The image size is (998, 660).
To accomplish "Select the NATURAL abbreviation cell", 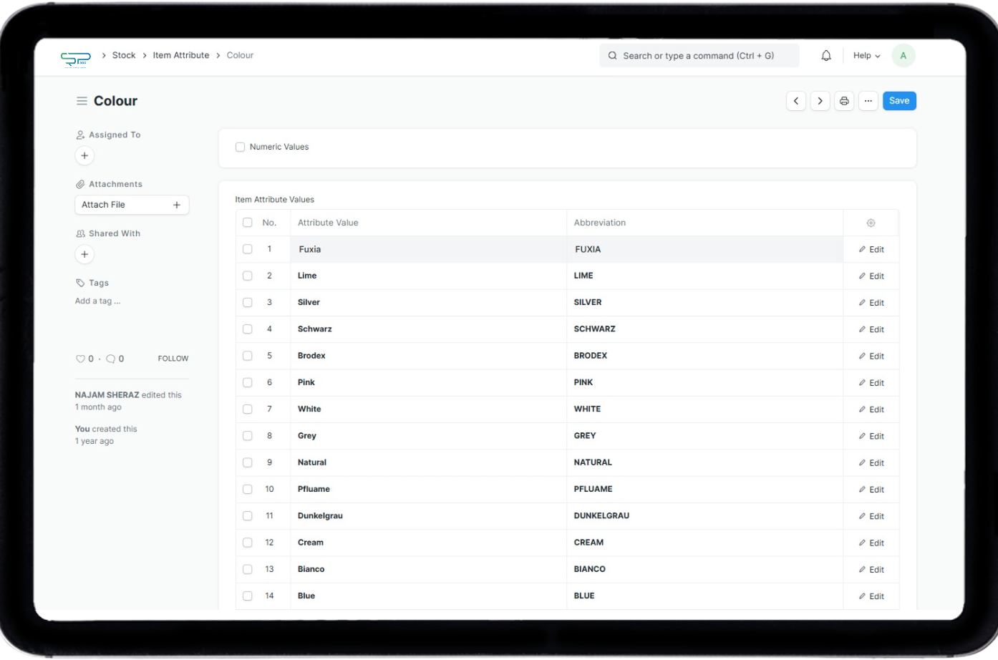I will [x=704, y=462].
